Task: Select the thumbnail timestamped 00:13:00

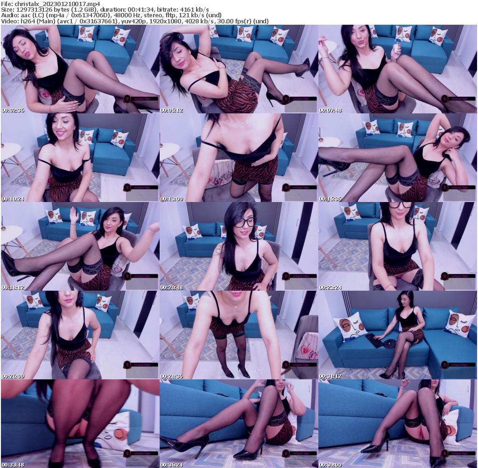Action: (239, 156)
